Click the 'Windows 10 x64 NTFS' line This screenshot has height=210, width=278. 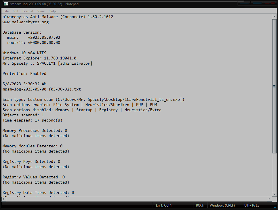click(24, 53)
